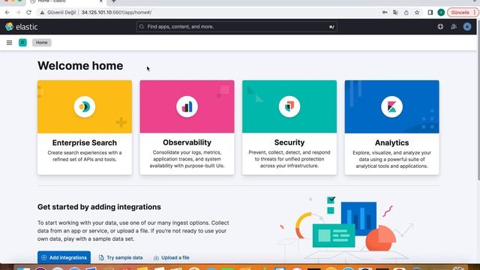Open the Enterprise Search card title
Viewport: 480px width, 270px height.
coord(85,142)
